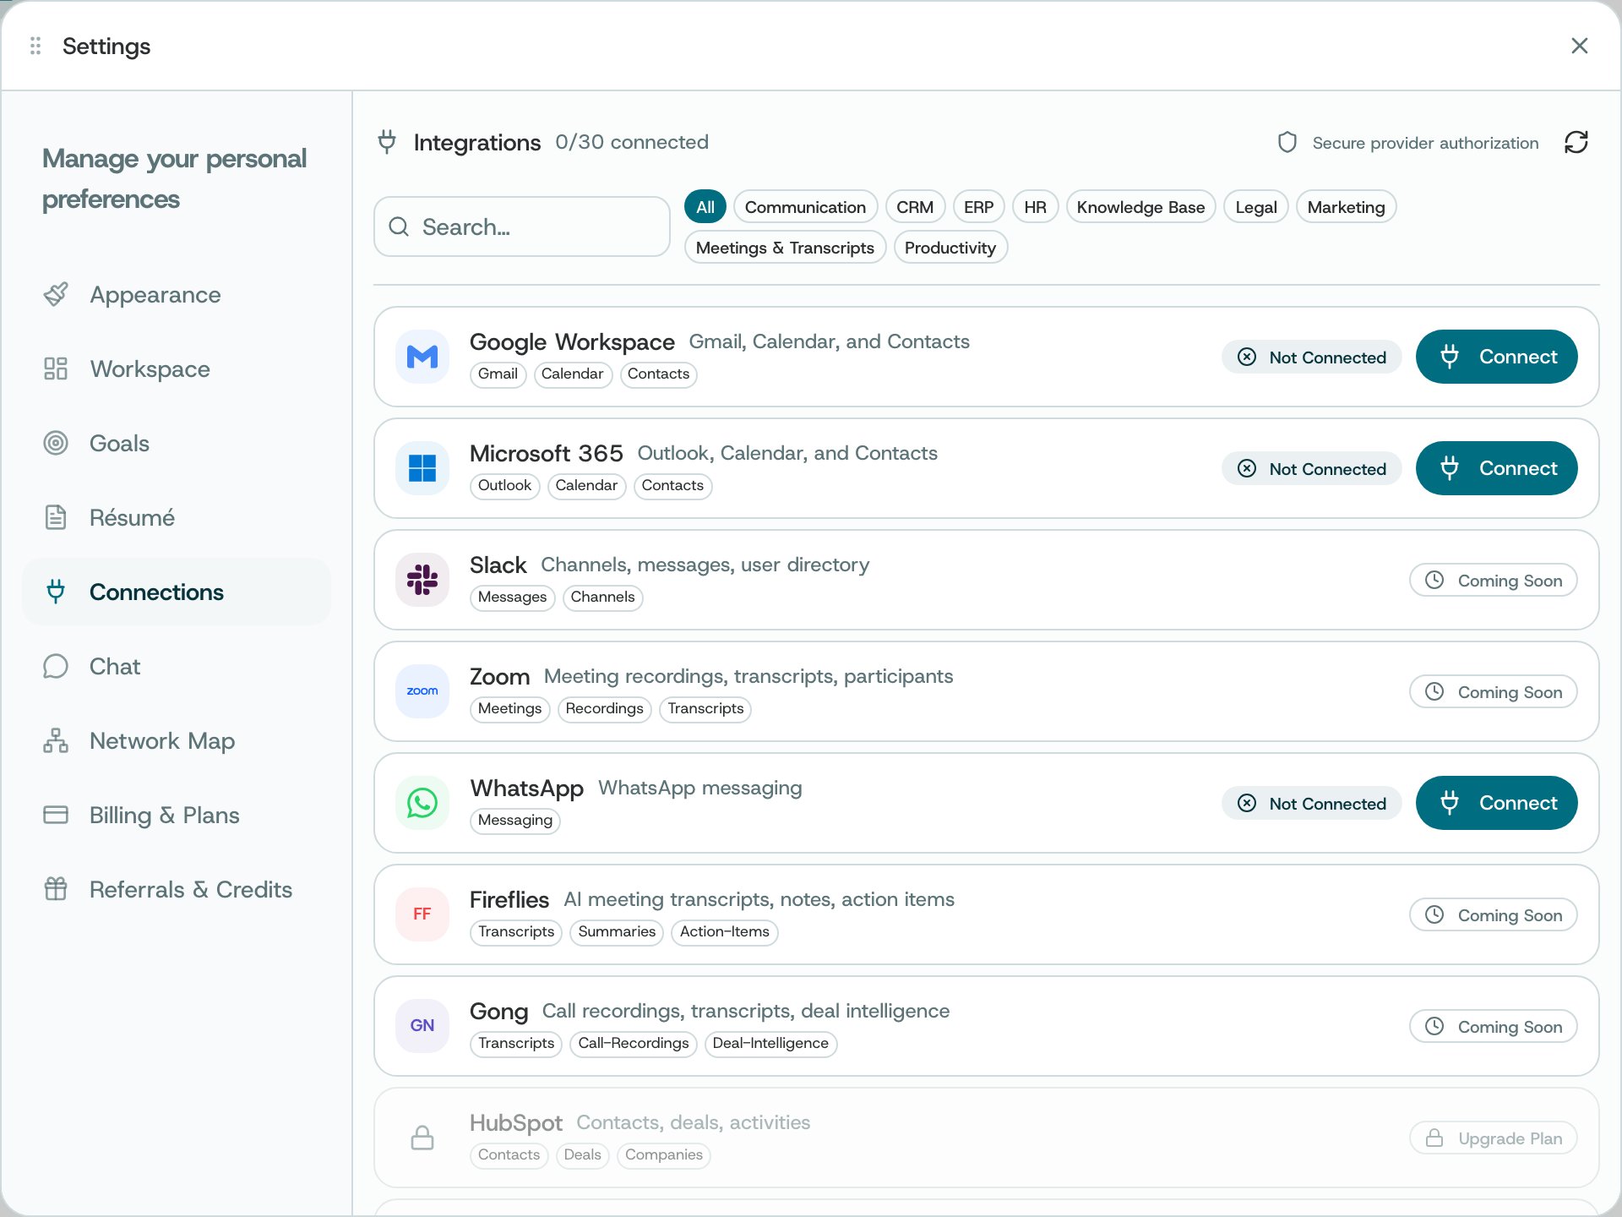Viewport: 1622px width, 1217px height.
Task: Click the Slack logo icon
Action: pos(422,580)
